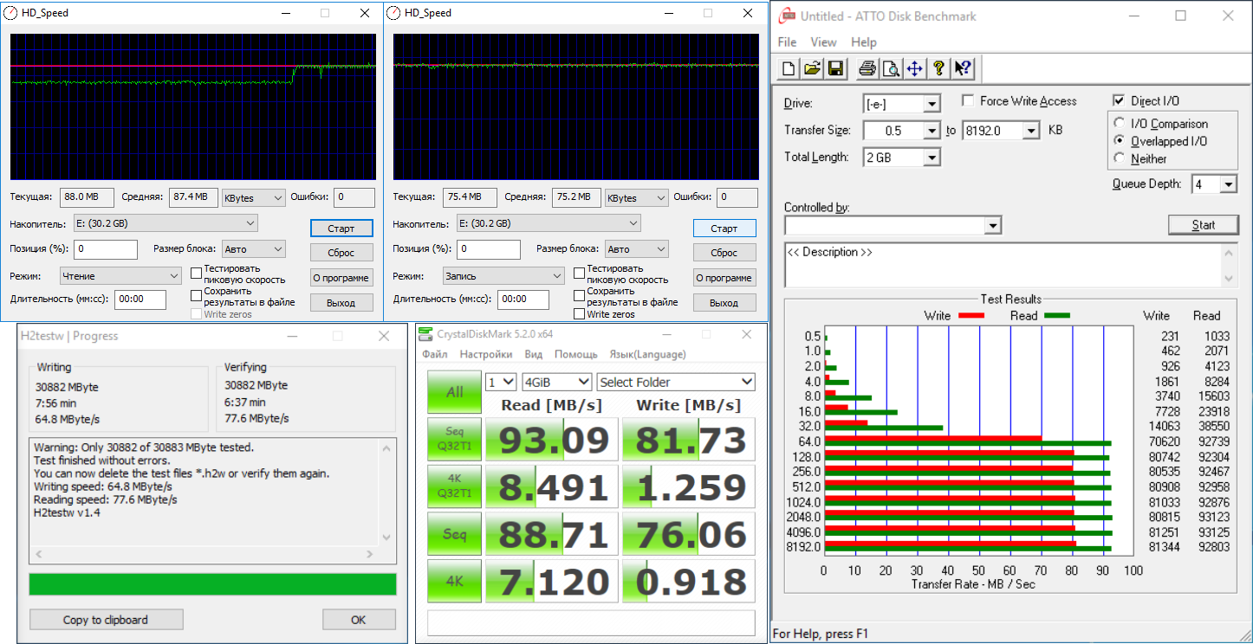Screen dimensions: 1253x644
Task: Expand the Total Length dropdown
Action: (x=932, y=158)
